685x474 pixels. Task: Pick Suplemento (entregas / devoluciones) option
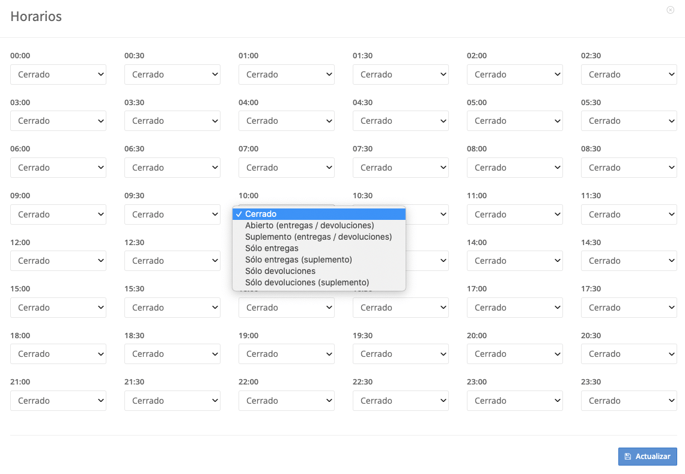tap(319, 237)
